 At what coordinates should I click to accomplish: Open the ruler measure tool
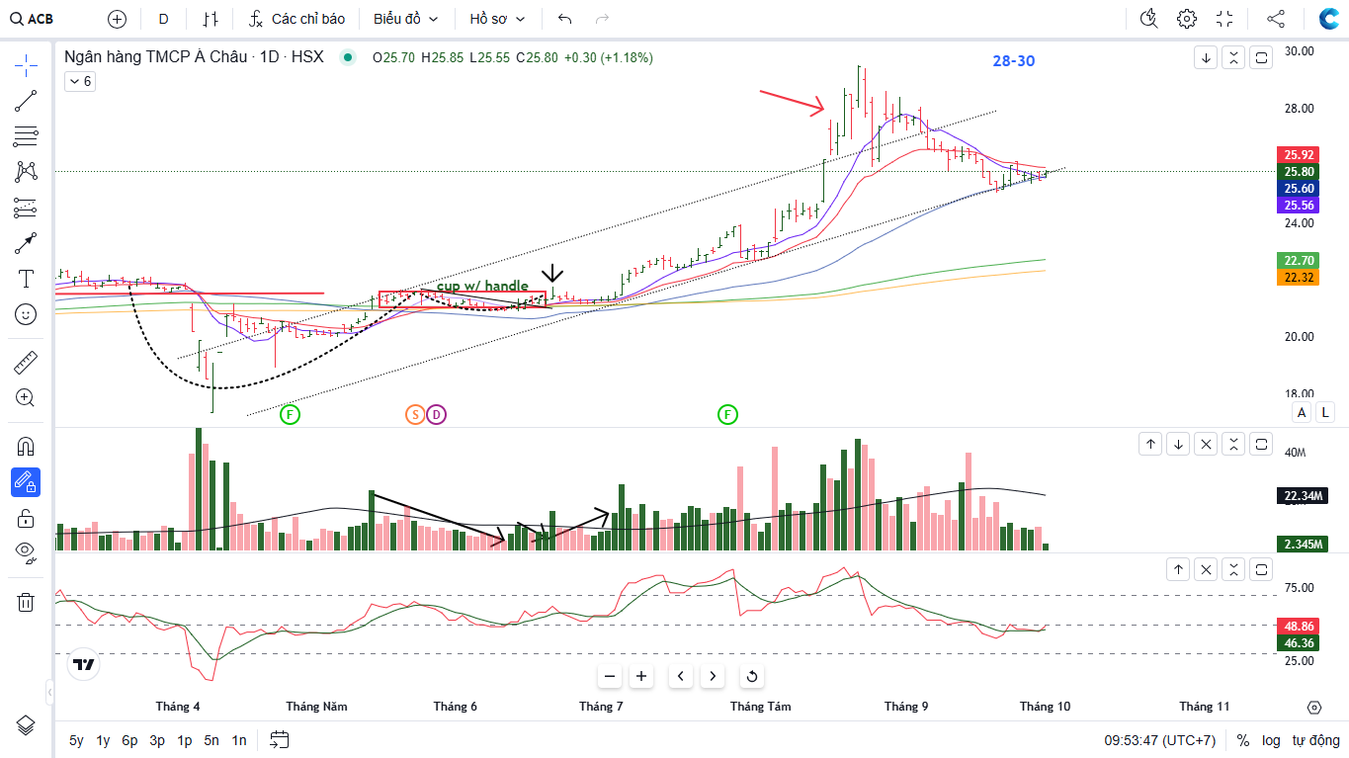click(x=26, y=363)
